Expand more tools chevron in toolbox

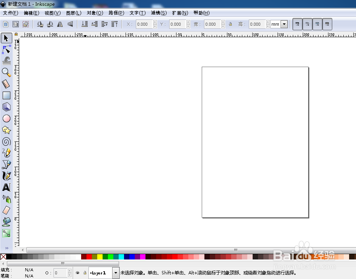[x=7, y=248]
